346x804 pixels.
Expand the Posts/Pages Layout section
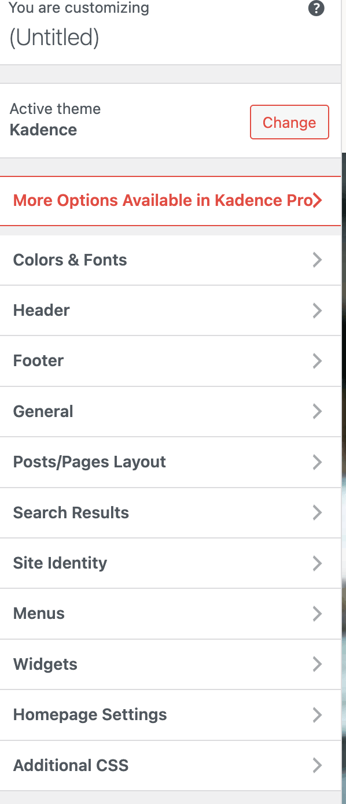pos(171,462)
